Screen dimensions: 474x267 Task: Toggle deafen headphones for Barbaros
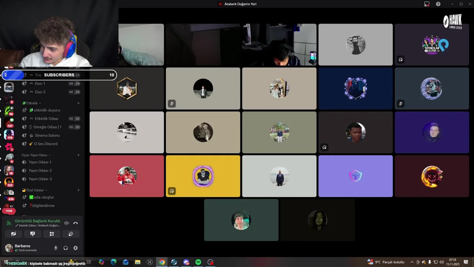[66, 248]
